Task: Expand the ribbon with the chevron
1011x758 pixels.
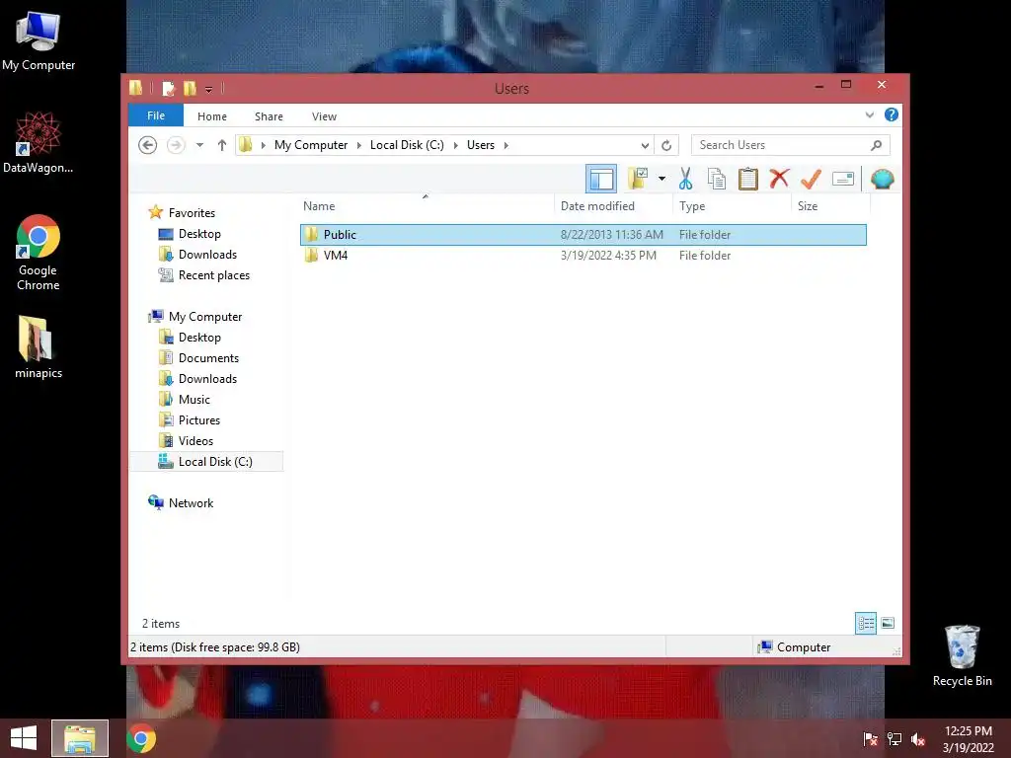Action: 869,114
